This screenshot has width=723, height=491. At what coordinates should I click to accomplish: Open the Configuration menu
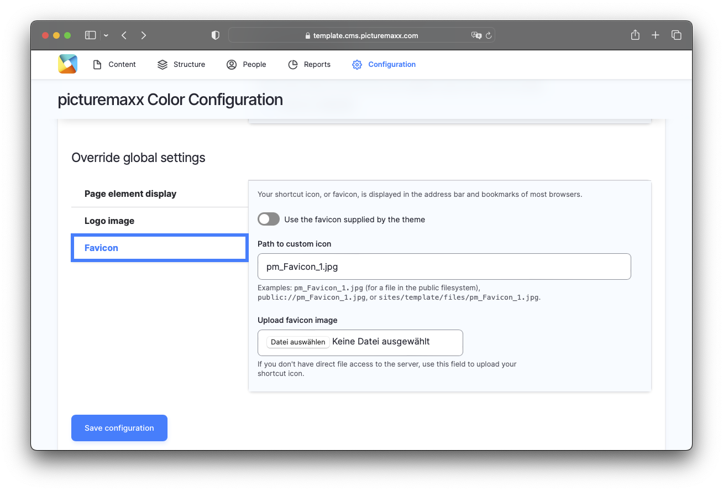click(384, 65)
